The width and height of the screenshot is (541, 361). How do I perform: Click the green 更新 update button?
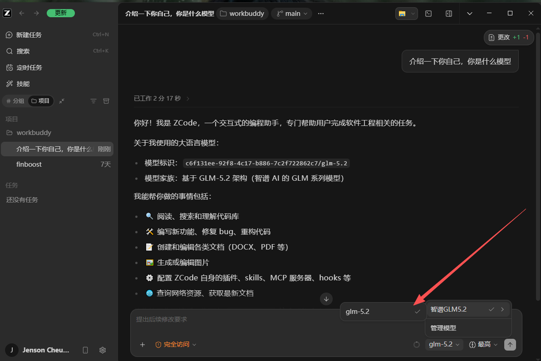click(x=61, y=13)
